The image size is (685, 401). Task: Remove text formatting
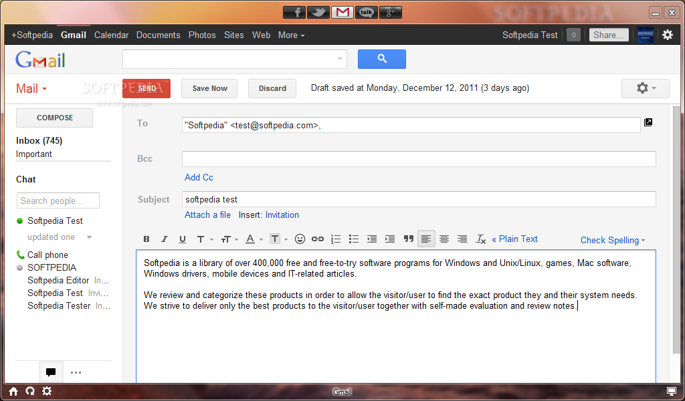[x=480, y=239]
